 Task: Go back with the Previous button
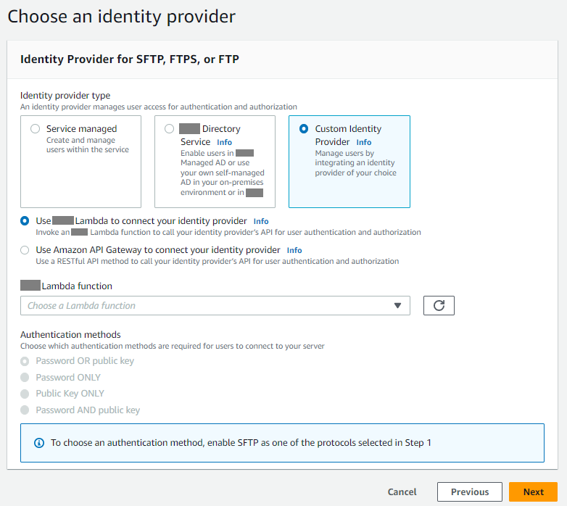tap(469, 492)
